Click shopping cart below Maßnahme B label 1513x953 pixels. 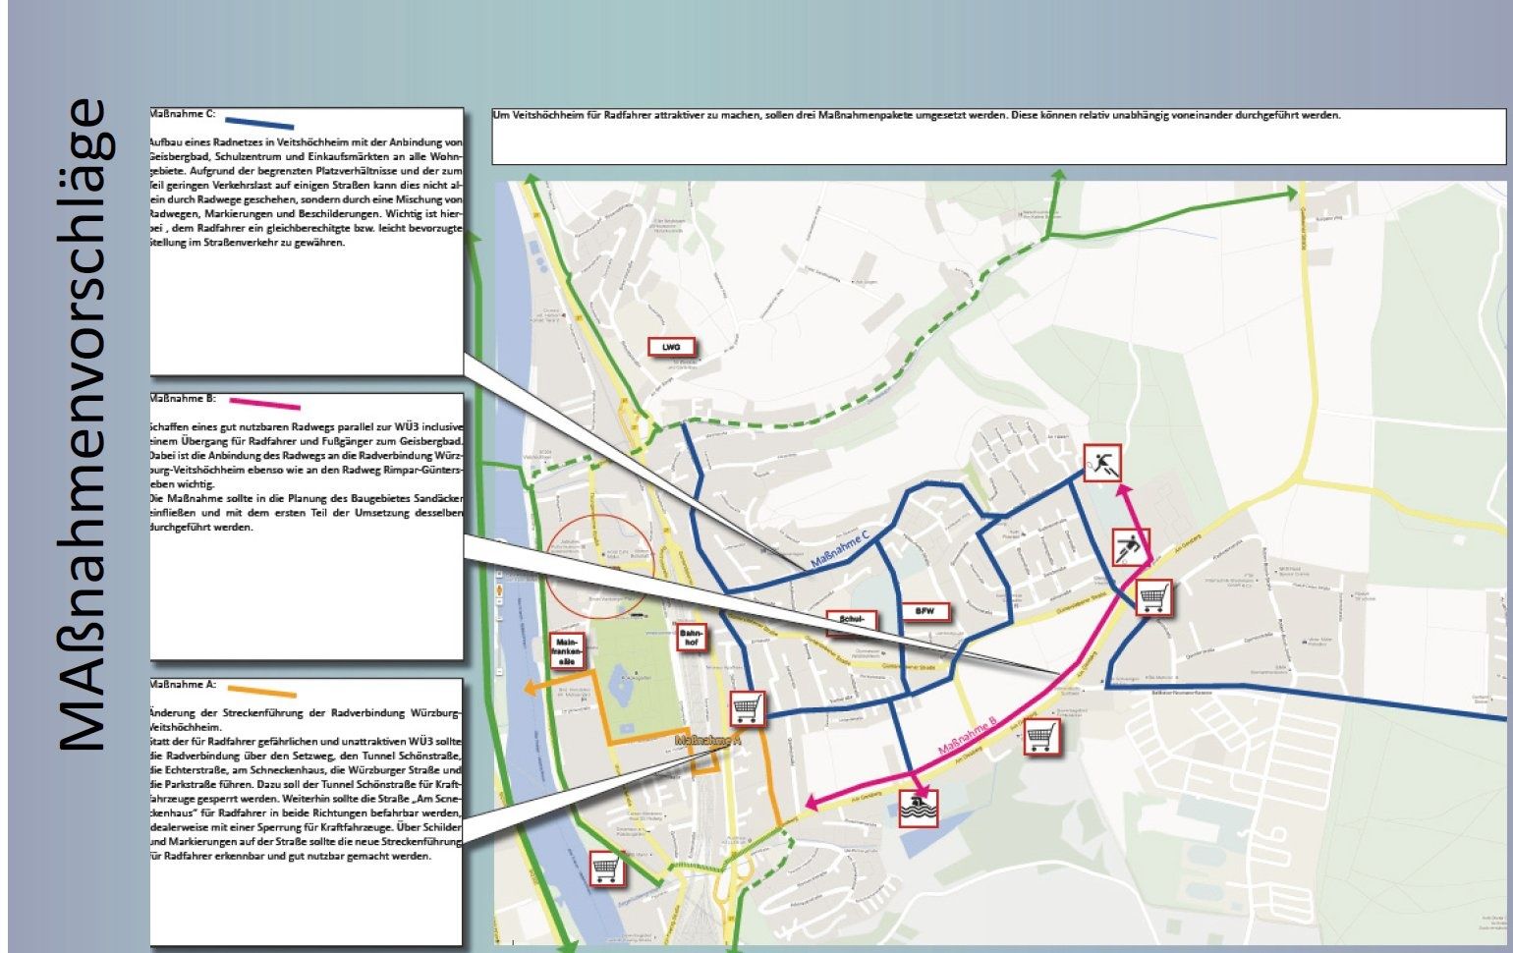[1041, 735]
